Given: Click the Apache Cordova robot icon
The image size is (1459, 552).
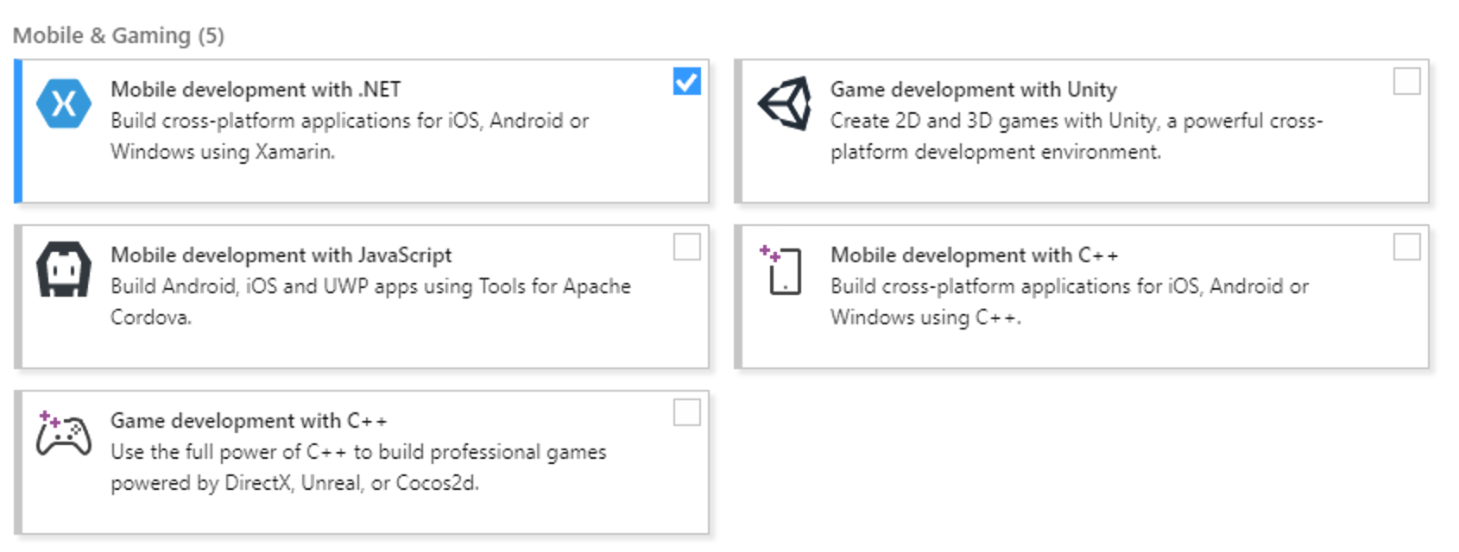Looking at the screenshot, I should point(64,269).
